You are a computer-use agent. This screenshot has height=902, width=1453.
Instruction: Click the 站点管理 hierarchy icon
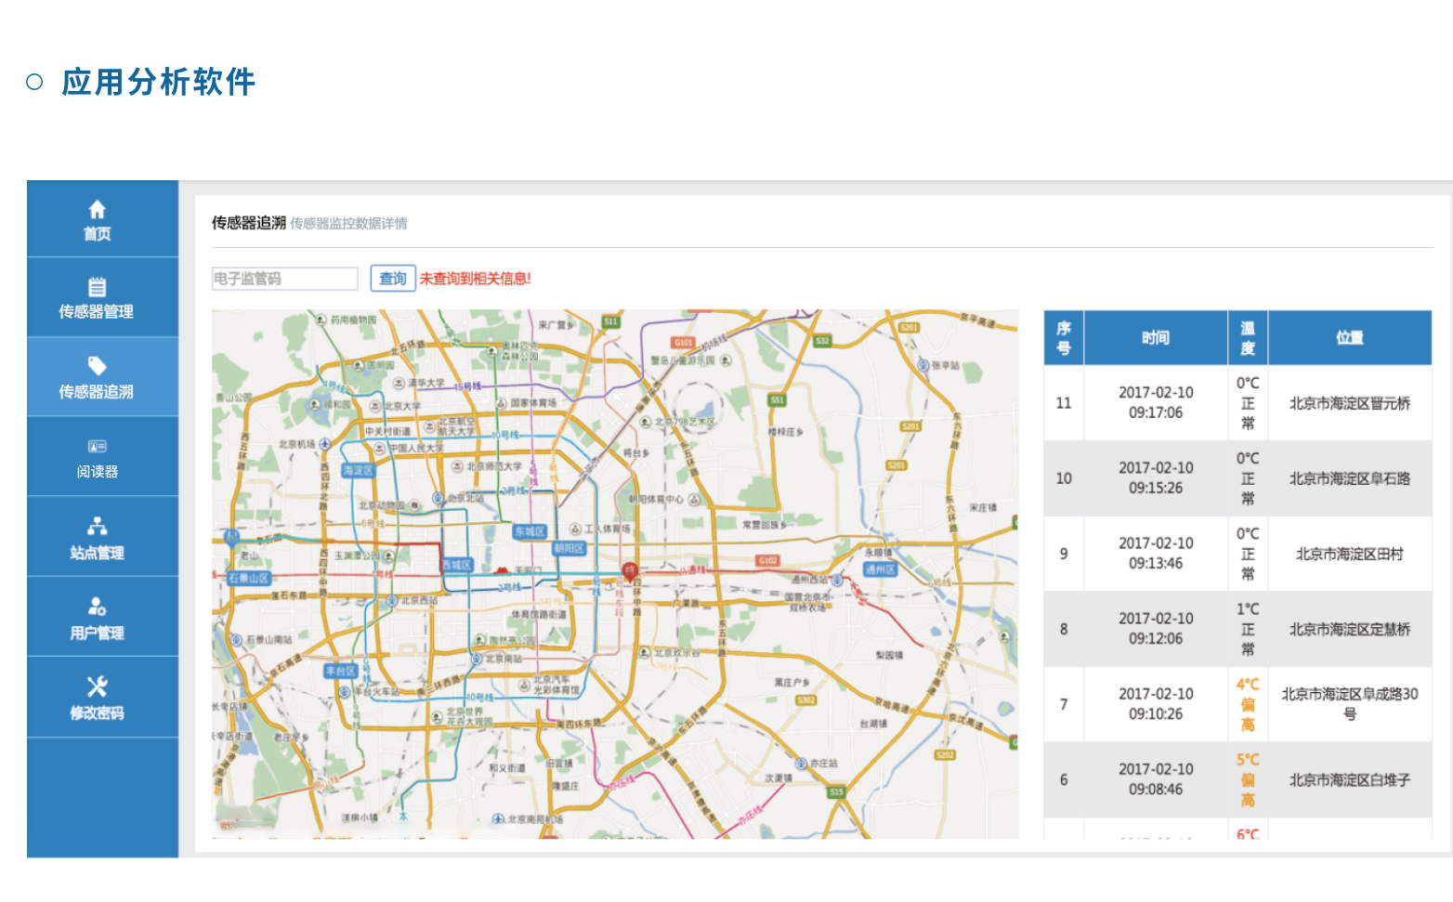click(x=97, y=527)
